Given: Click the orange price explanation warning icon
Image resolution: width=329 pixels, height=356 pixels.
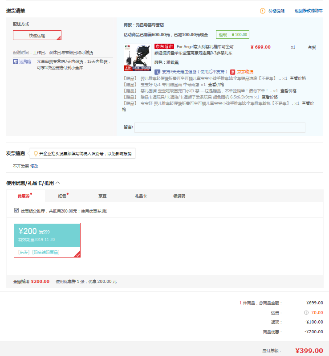Looking at the screenshot, I should pos(263,11).
